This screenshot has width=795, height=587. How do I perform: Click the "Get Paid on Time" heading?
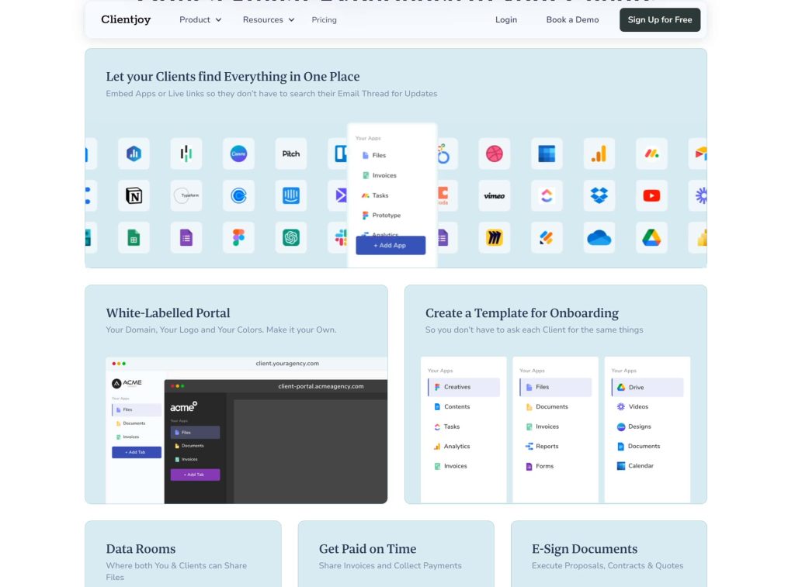coord(367,549)
